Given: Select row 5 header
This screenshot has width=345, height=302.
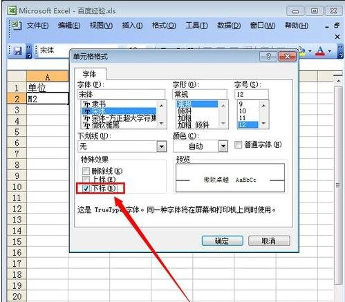Looking at the screenshot, I should (17, 132).
